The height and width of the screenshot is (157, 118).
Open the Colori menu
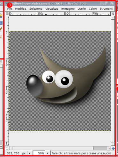pyautogui.click(x=93, y=9)
